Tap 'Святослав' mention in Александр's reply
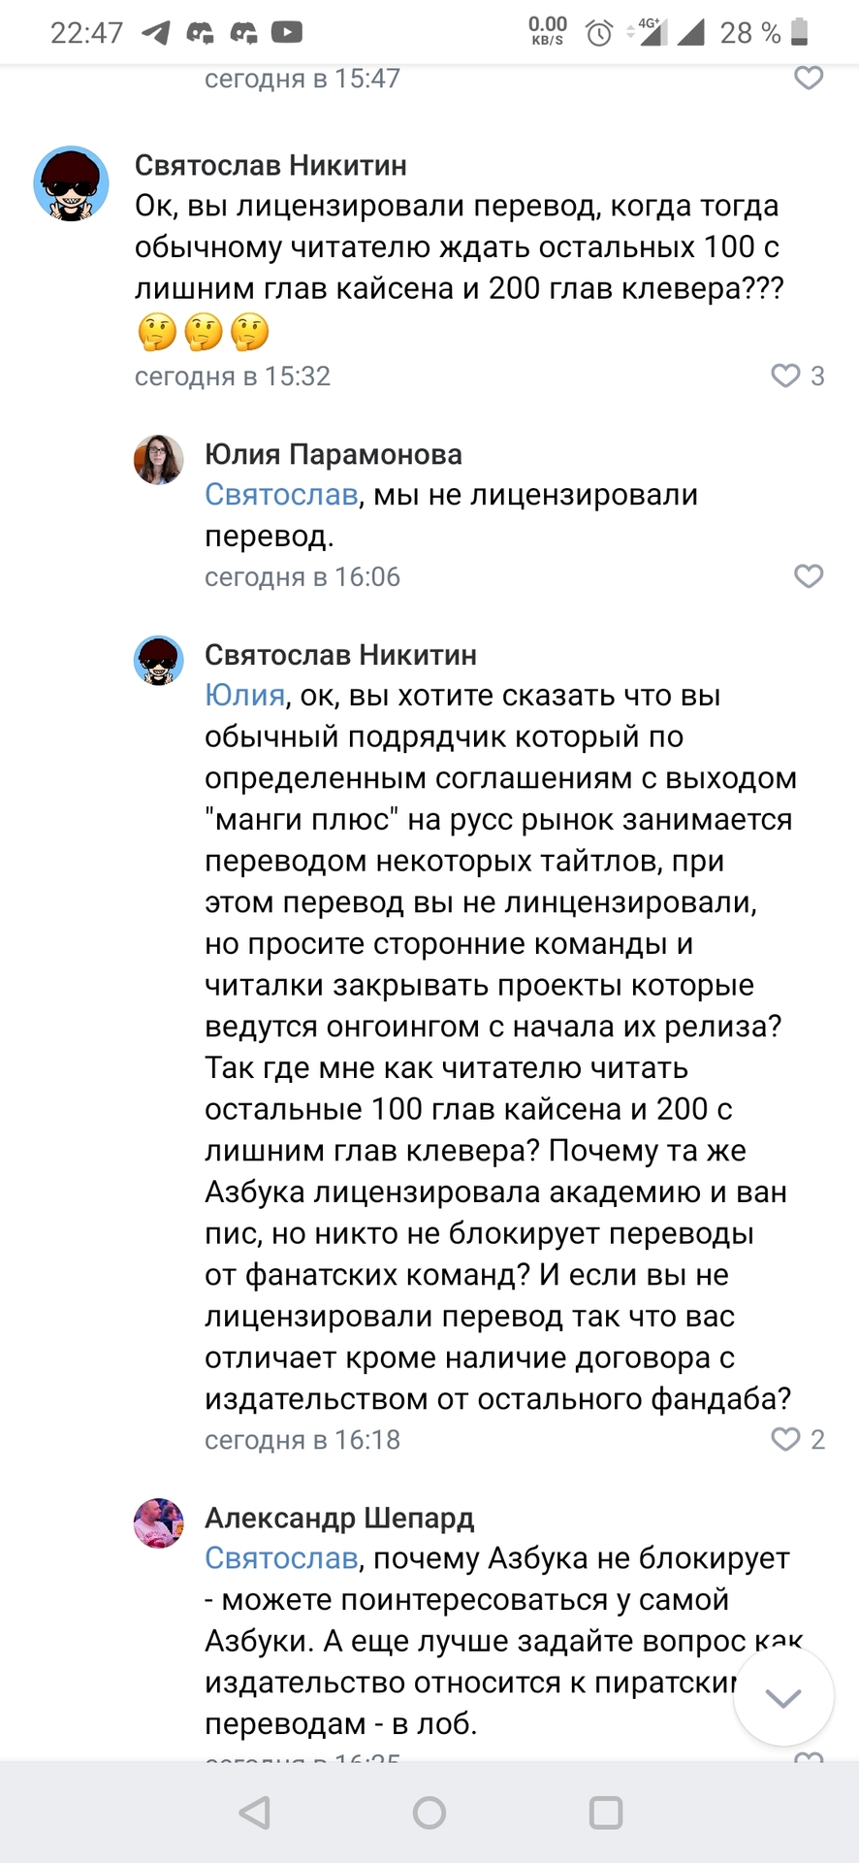 [x=281, y=1558]
